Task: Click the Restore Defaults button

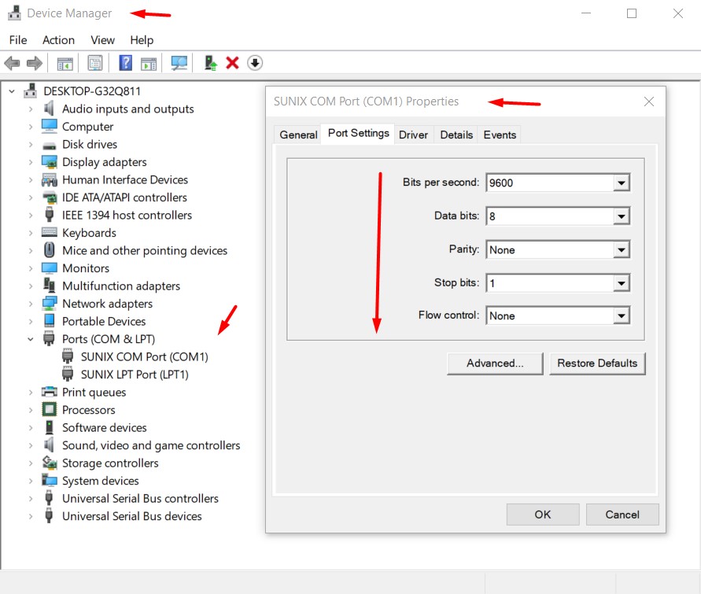Action: pyautogui.click(x=597, y=363)
